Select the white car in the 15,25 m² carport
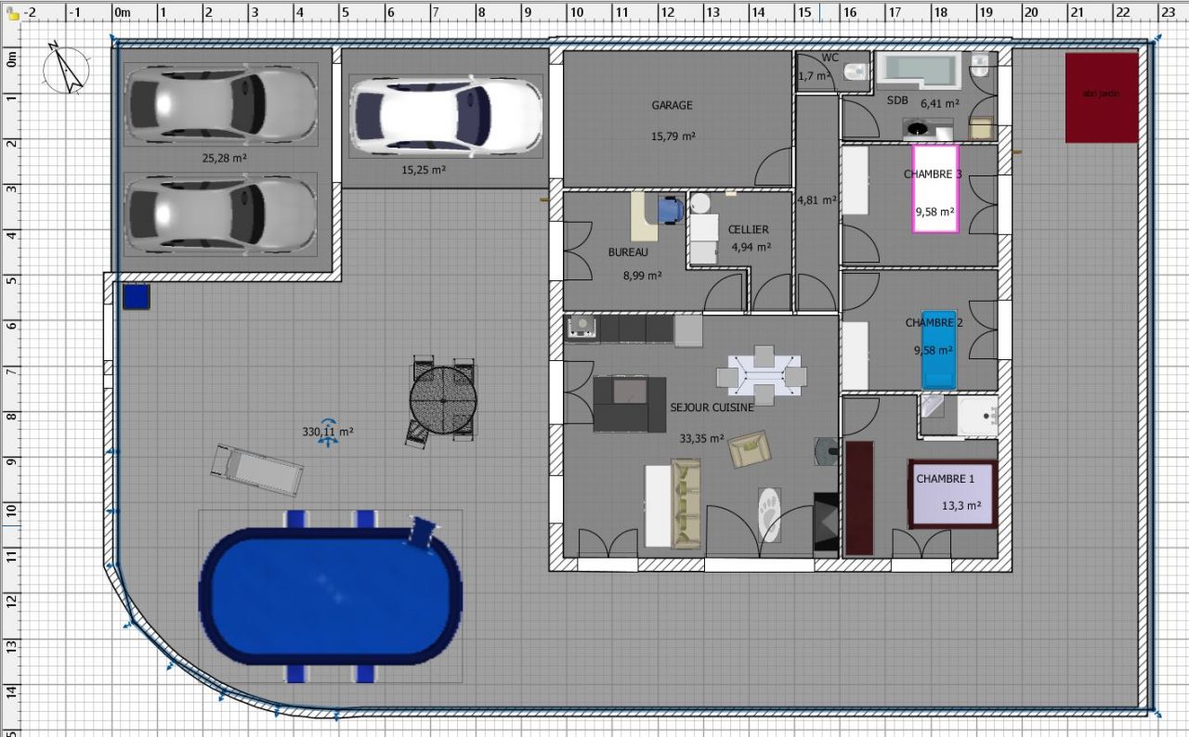This screenshot has width=1189, height=737. click(445, 114)
